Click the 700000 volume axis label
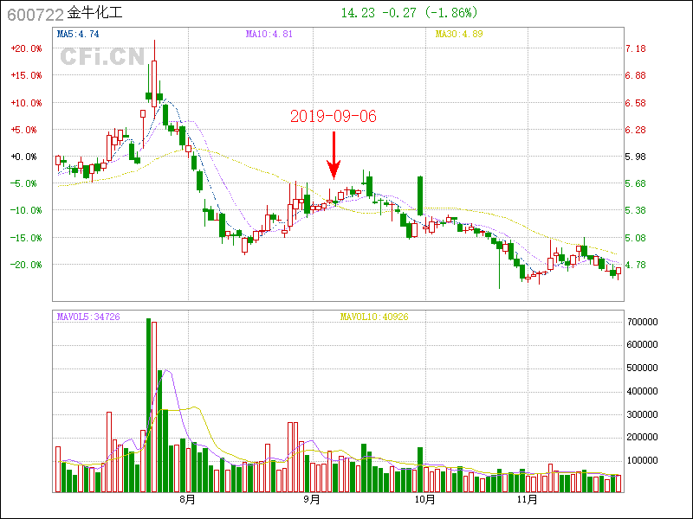This screenshot has height=519, width=693. click(x=644, y=322)
